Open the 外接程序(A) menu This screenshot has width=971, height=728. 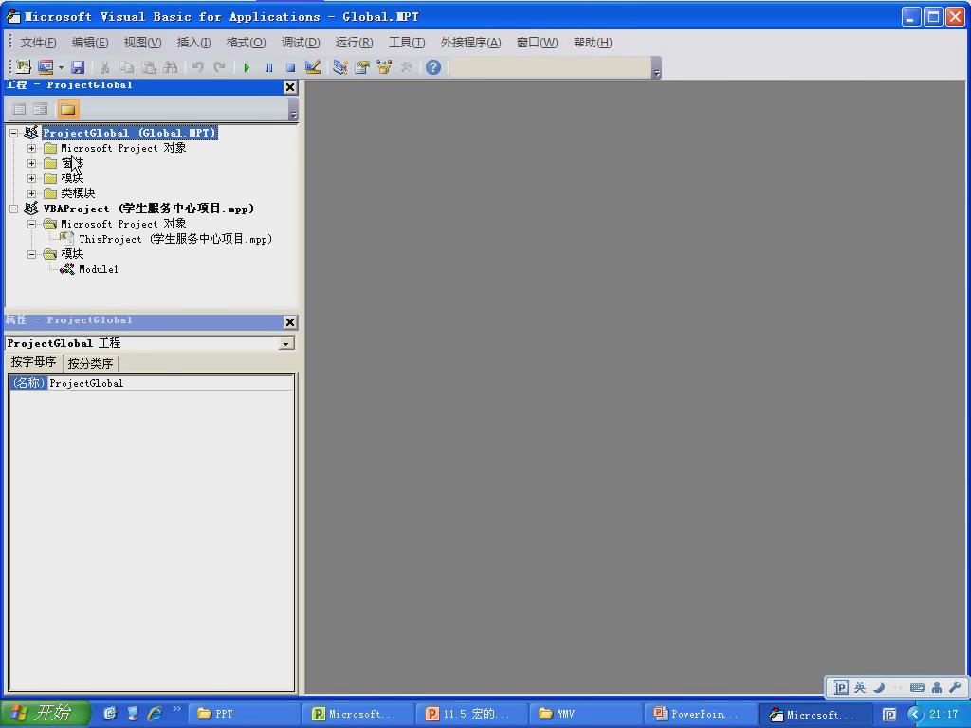[470, 42]
